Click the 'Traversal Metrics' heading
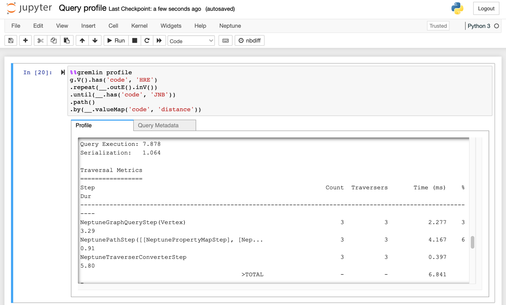 (111, 170)
